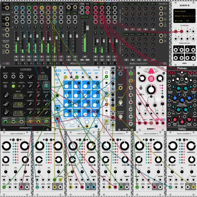This screenshot has width=197, height=197.
Task: Click the bell track label on MixMaster
Action: click(16, 4)
